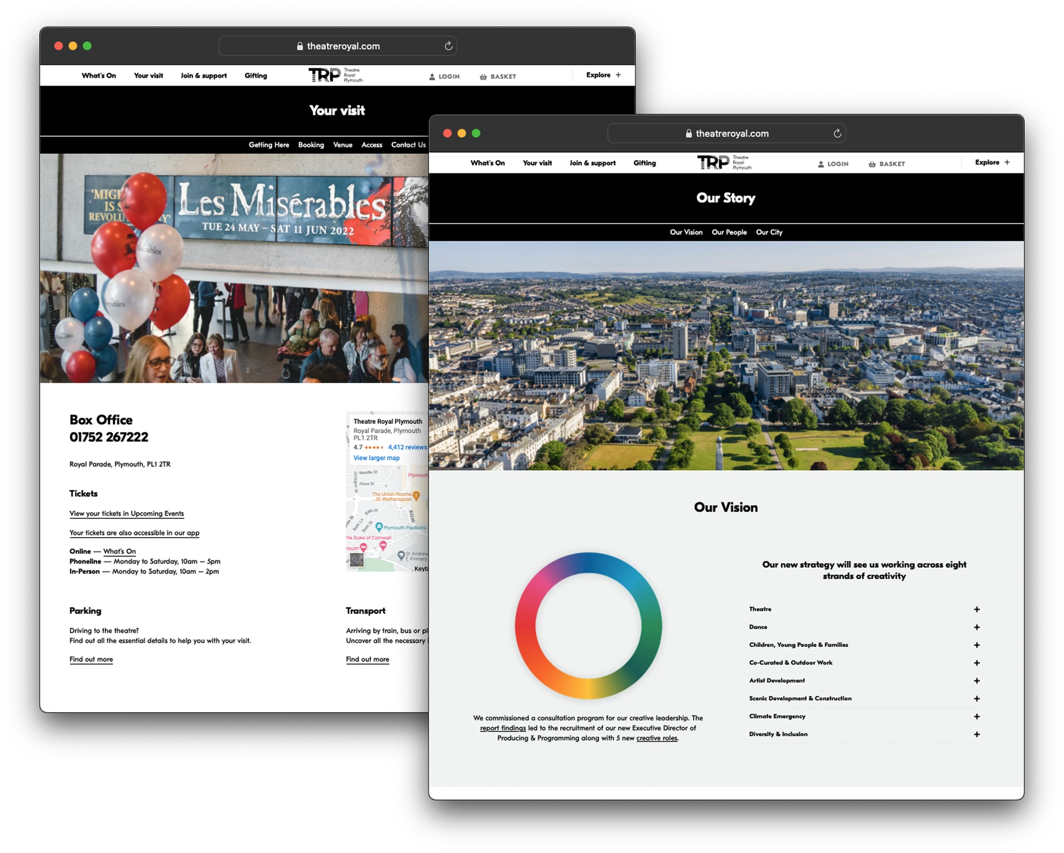The height and width of the screenshot is (853, 1064).
Task: Open the 4,412 reviews link
Action: coord(407,447)
